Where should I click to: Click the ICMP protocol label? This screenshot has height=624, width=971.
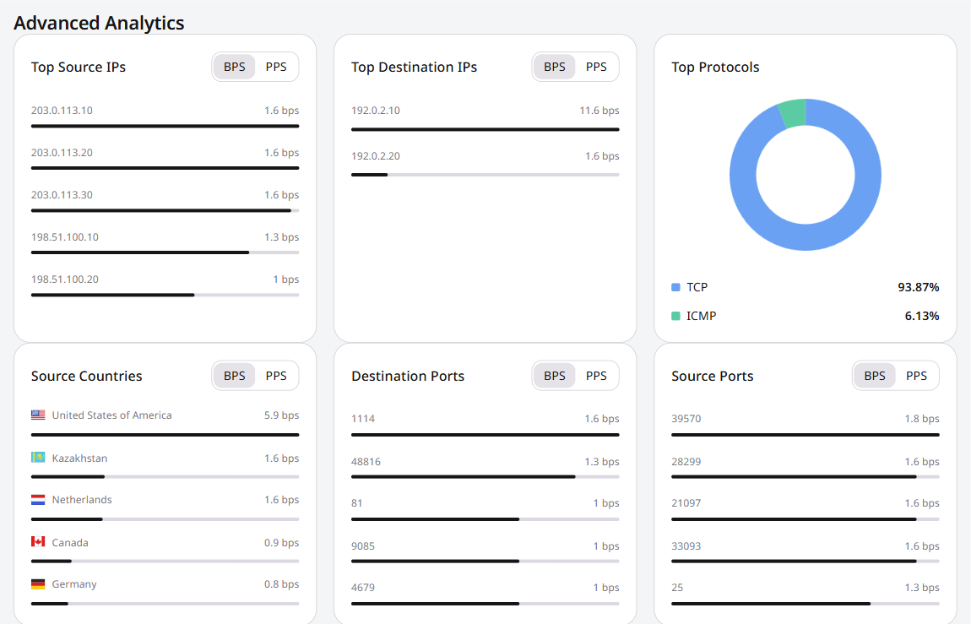click(x=701, y=316)
